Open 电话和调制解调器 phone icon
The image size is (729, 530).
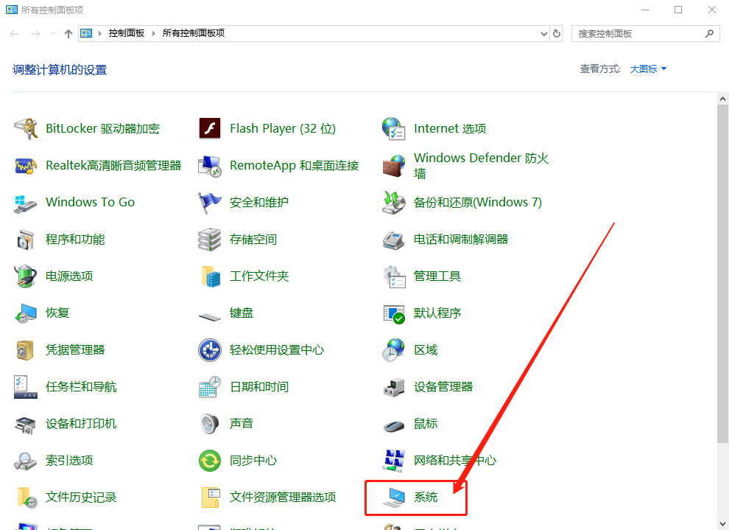[394, 240]
